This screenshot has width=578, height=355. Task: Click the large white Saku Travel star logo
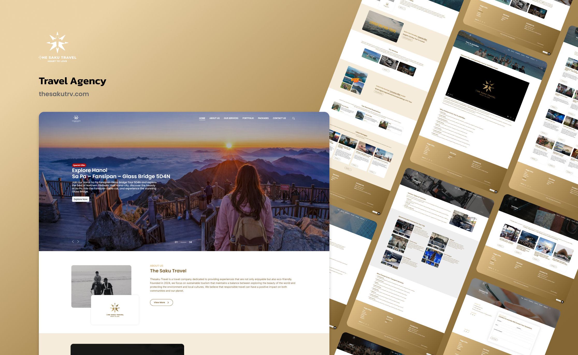[57, 43]
